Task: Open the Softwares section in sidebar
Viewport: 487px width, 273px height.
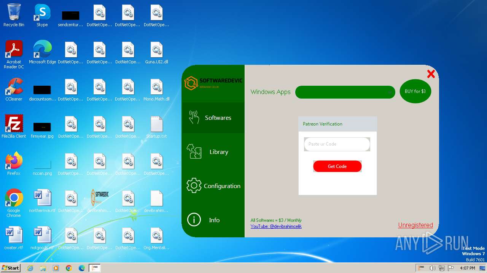Action: (213, 118)
